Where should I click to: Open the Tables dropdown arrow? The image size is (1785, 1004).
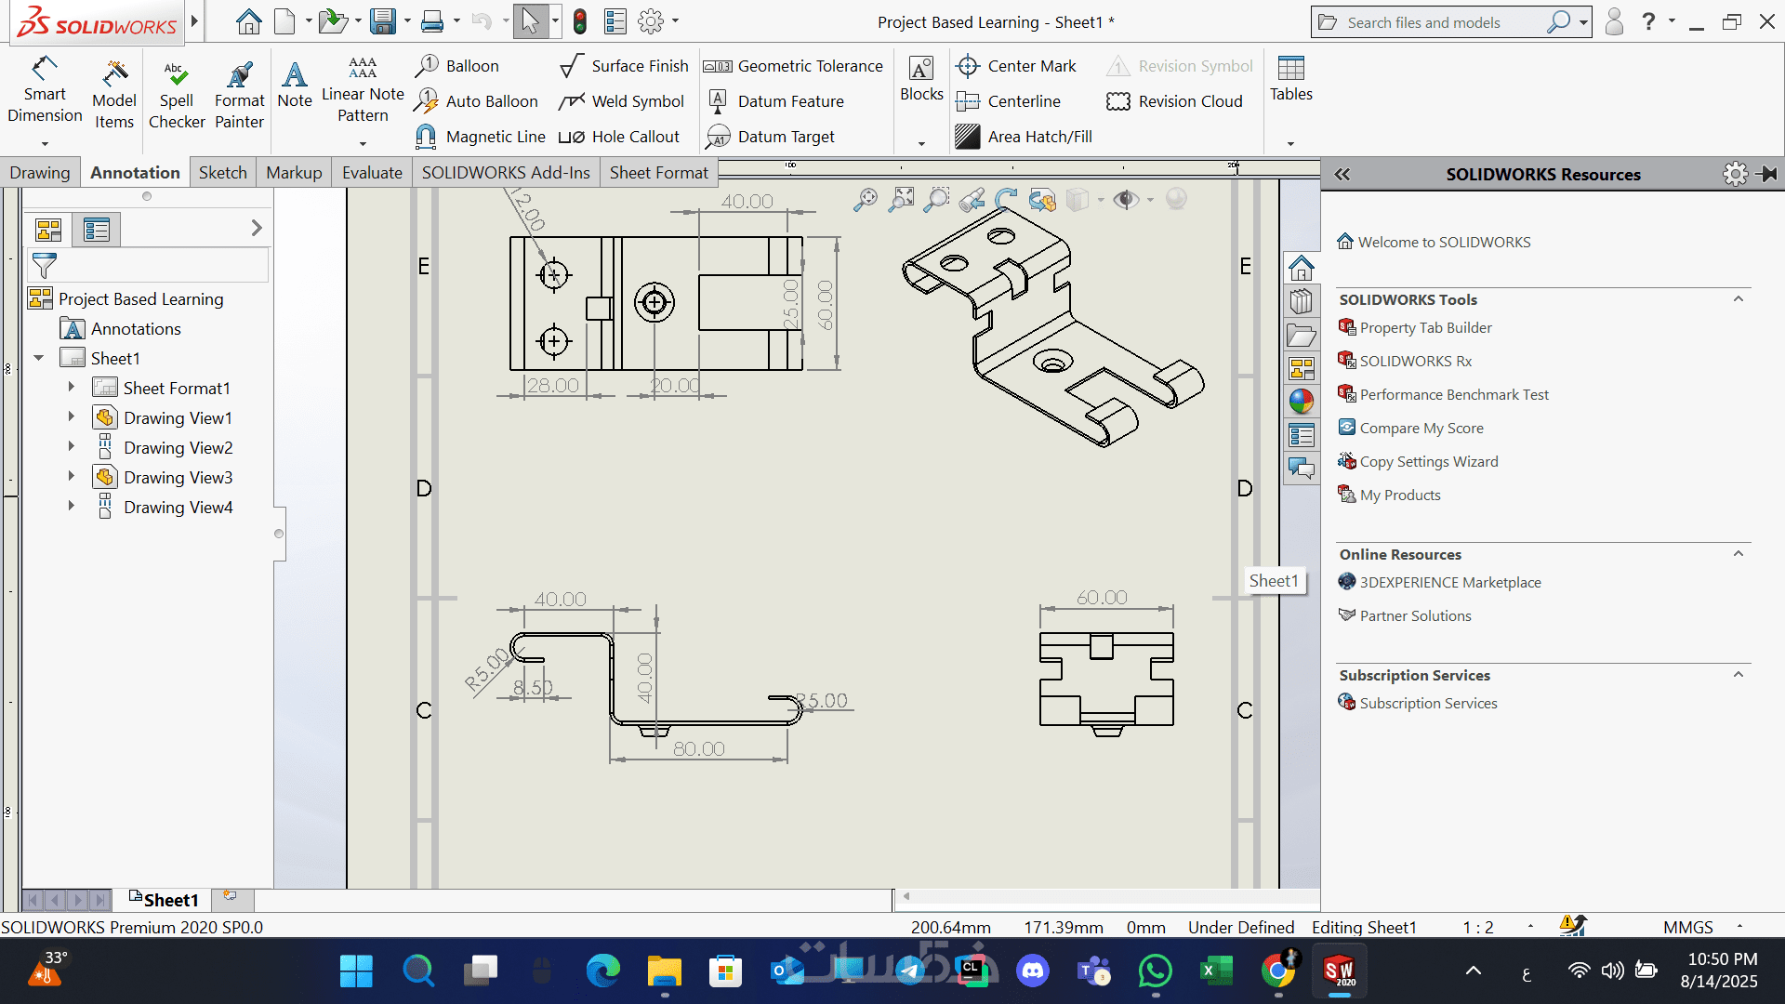[1290, 144]
